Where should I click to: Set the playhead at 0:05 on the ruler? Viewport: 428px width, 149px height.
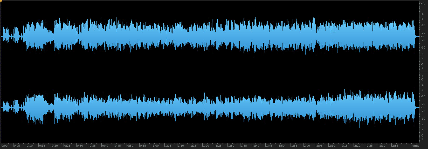tap(17, 146)
